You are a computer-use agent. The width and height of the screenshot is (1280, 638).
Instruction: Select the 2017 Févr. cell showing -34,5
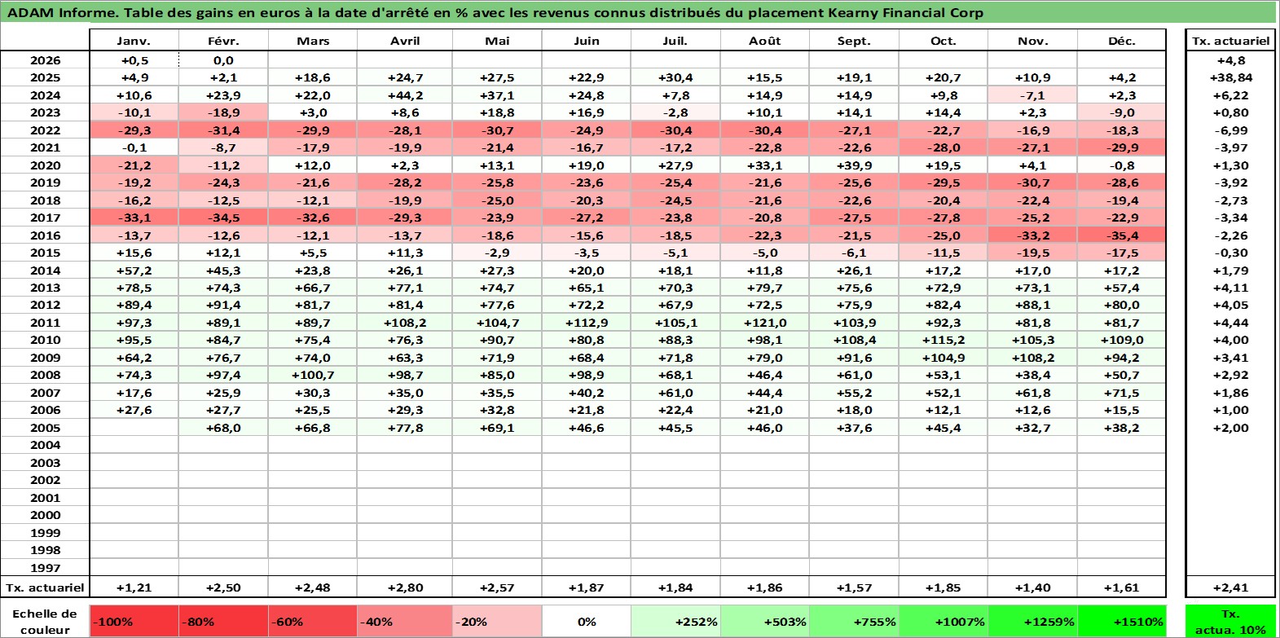tap(223, 218)
